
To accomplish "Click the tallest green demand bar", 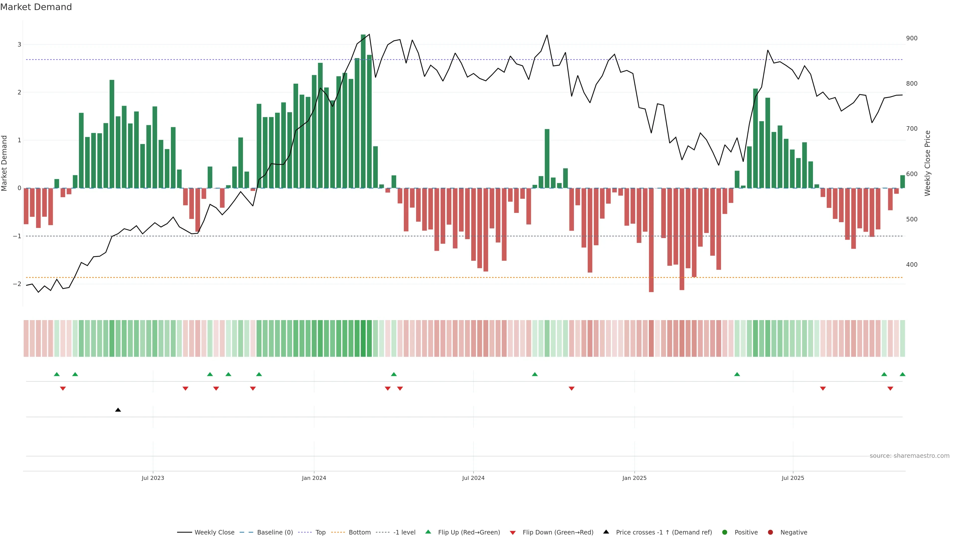I will tap(363, 112).
